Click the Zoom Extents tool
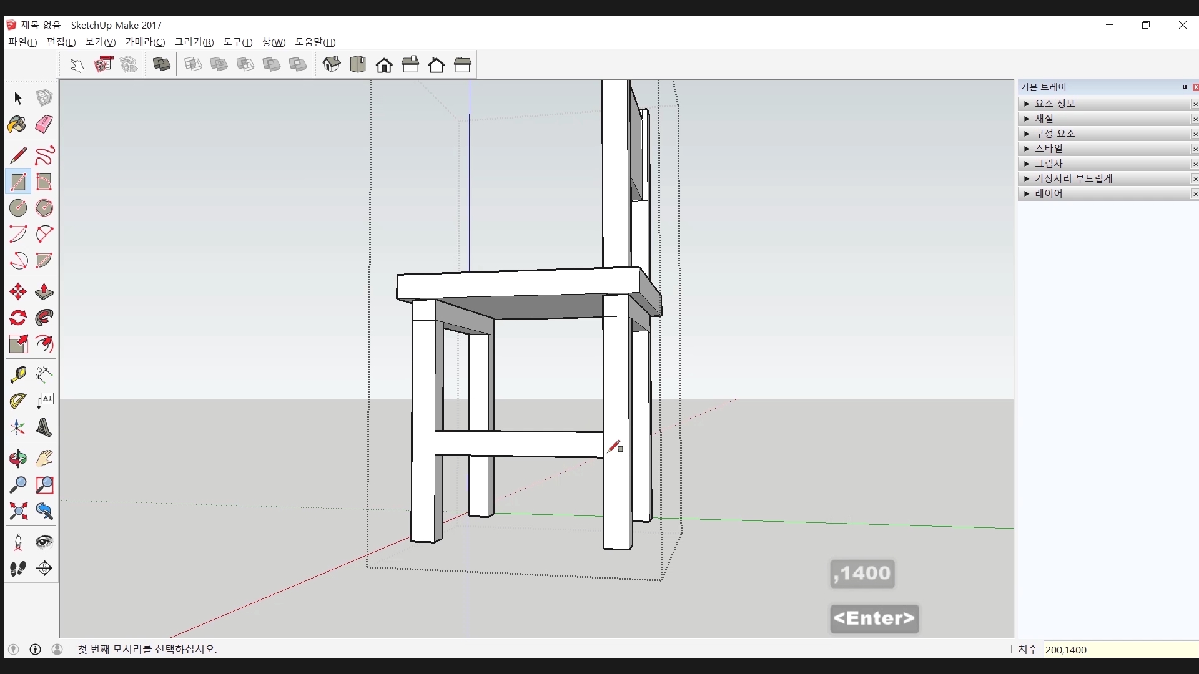The height and width of the screenshot is (674, 1199). [x=17, y=511]
